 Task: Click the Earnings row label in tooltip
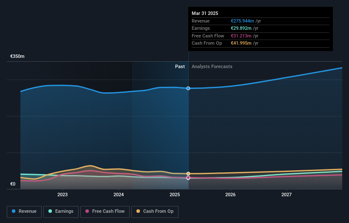coord(201,28)
